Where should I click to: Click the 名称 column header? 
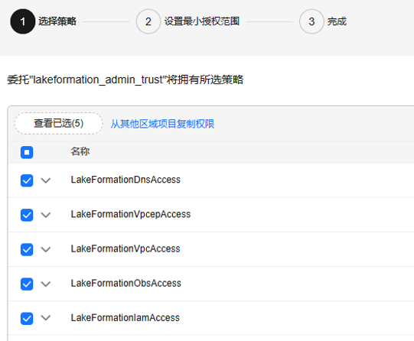pyautogui.click(x=80, y=151)
